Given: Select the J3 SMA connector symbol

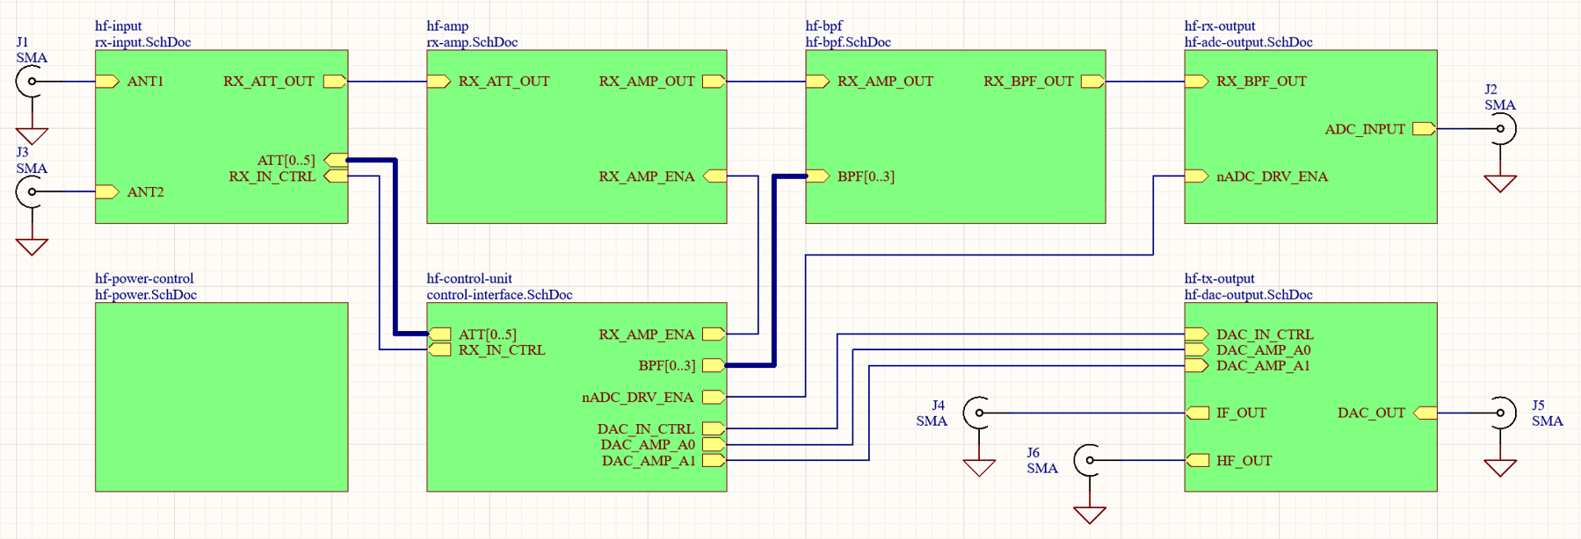Looking at the screenshot, I should pos(30,192).
